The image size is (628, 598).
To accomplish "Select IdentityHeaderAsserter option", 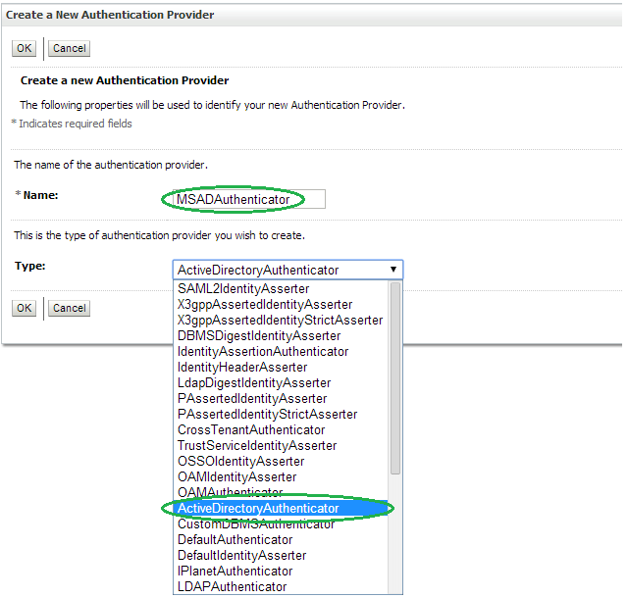I will point(281,367).
